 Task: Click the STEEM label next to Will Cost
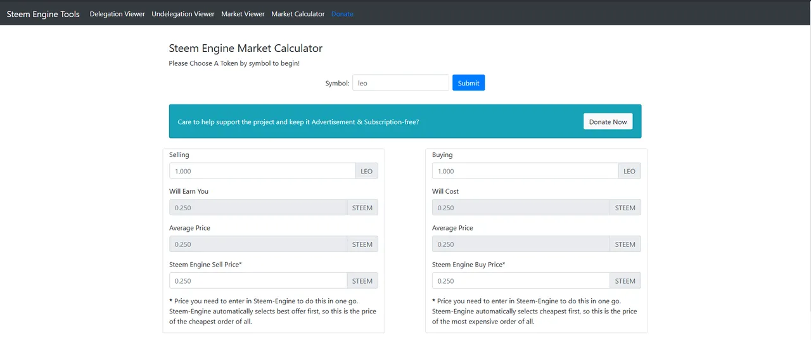pos(625,208)
